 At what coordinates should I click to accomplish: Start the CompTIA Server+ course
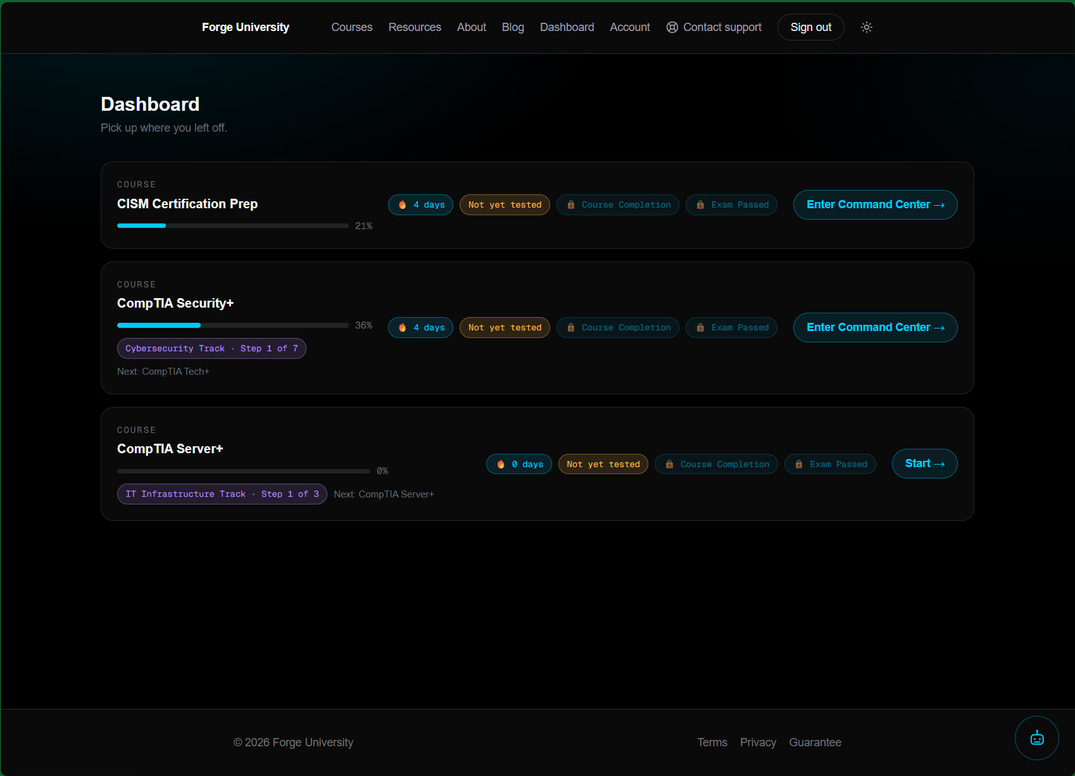pyautogui.click(x=925, y=463)
